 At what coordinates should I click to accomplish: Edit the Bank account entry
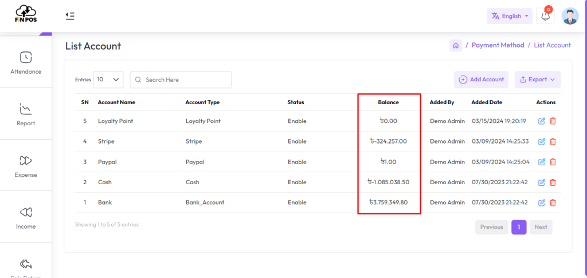[x=541, y=202]
